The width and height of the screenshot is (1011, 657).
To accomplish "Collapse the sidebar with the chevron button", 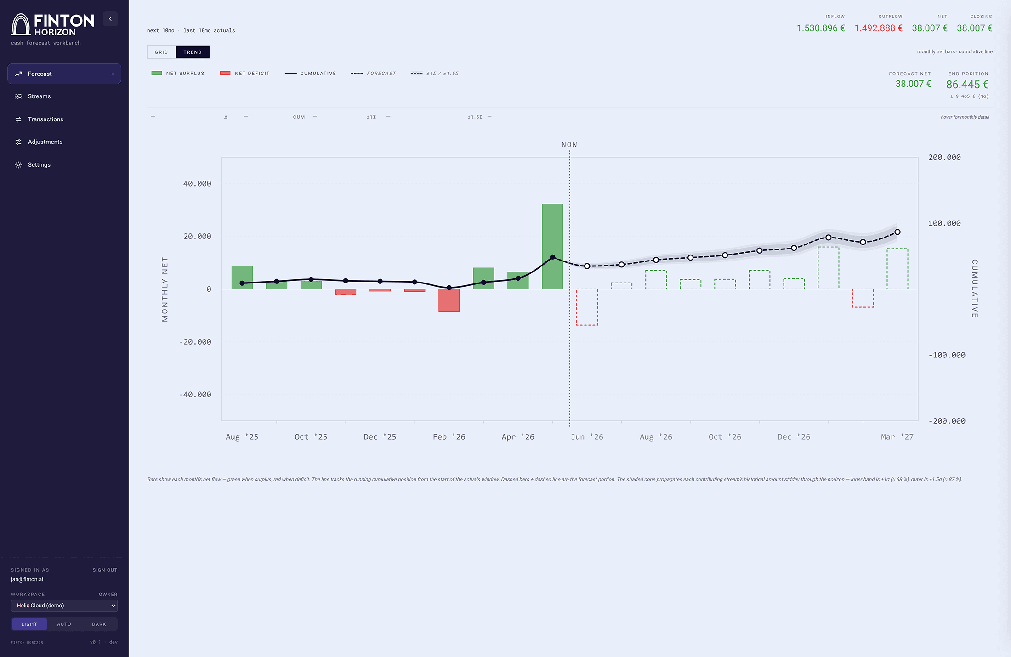I will 110,19.
